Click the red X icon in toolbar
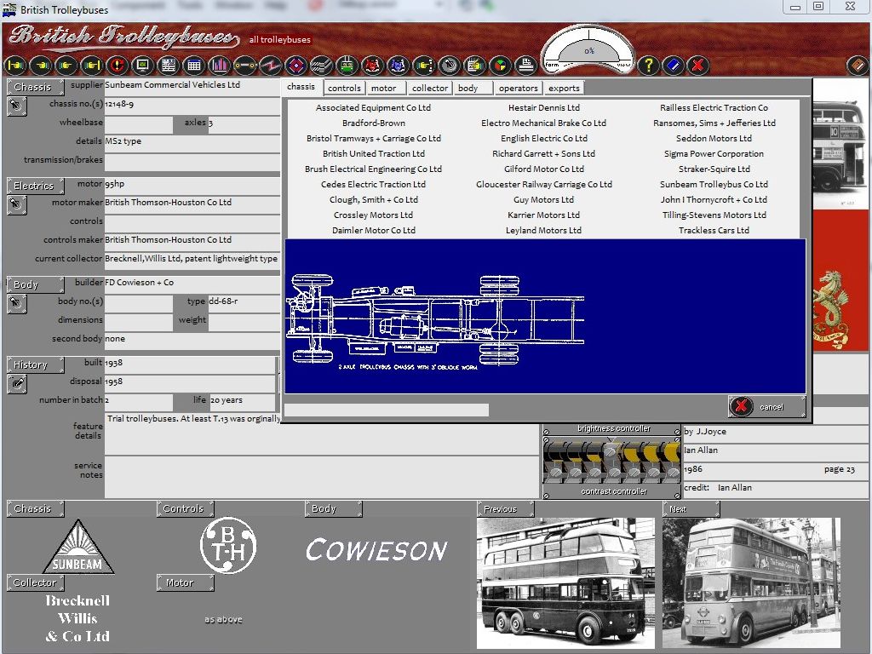Screen dimensions: 872x654 697,65
